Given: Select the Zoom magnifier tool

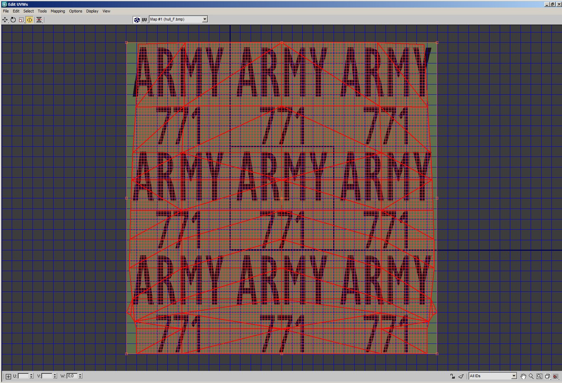Looking at the screenshot, I should 531,376.
